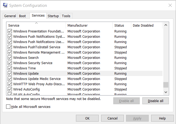Image resolution: width=176 pixels, height=124 pixels.
Task: Select Windows PushToInstall Service name
Action: point(37,47)
